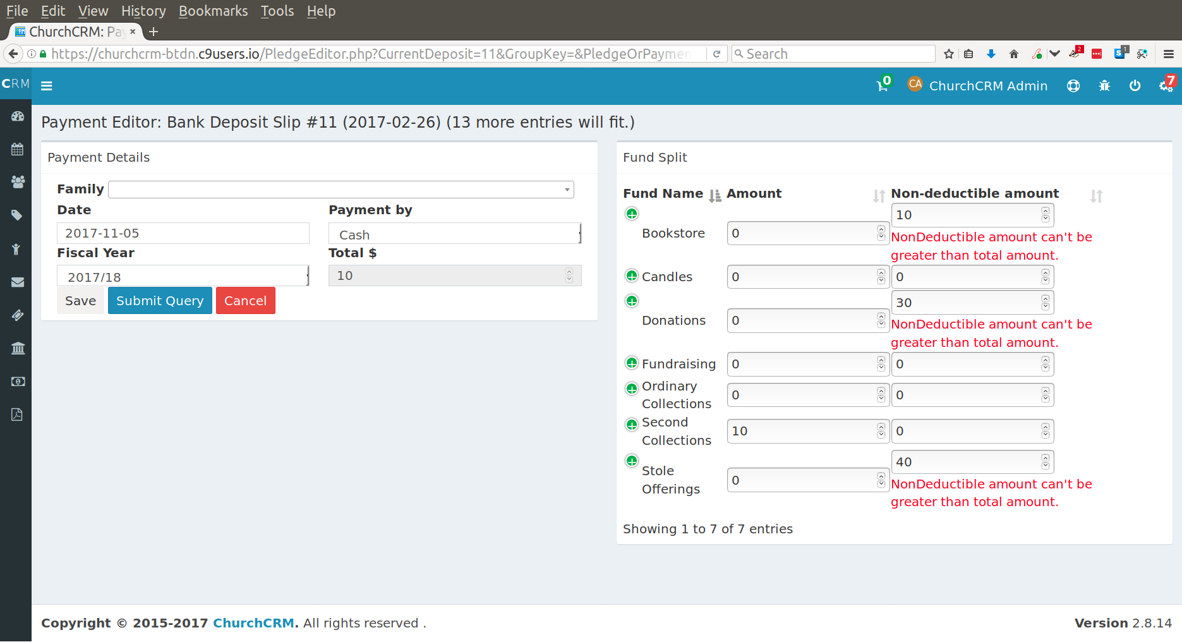Open ChurchCRM Admin user menu
Screen dimensions: 1182x642
[x=977, y=85]
